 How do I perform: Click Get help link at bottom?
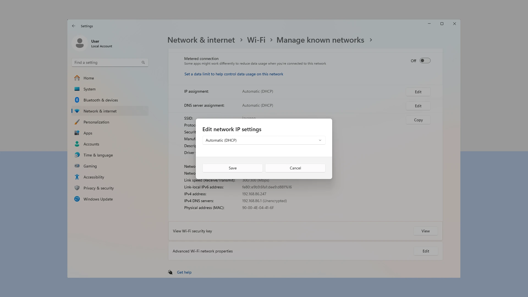pos(184,272)
